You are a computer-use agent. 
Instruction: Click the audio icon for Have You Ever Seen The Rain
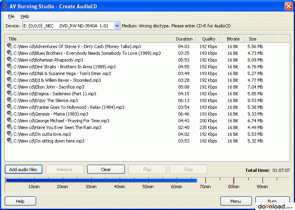pyautogui.click(x=9, y=127)
